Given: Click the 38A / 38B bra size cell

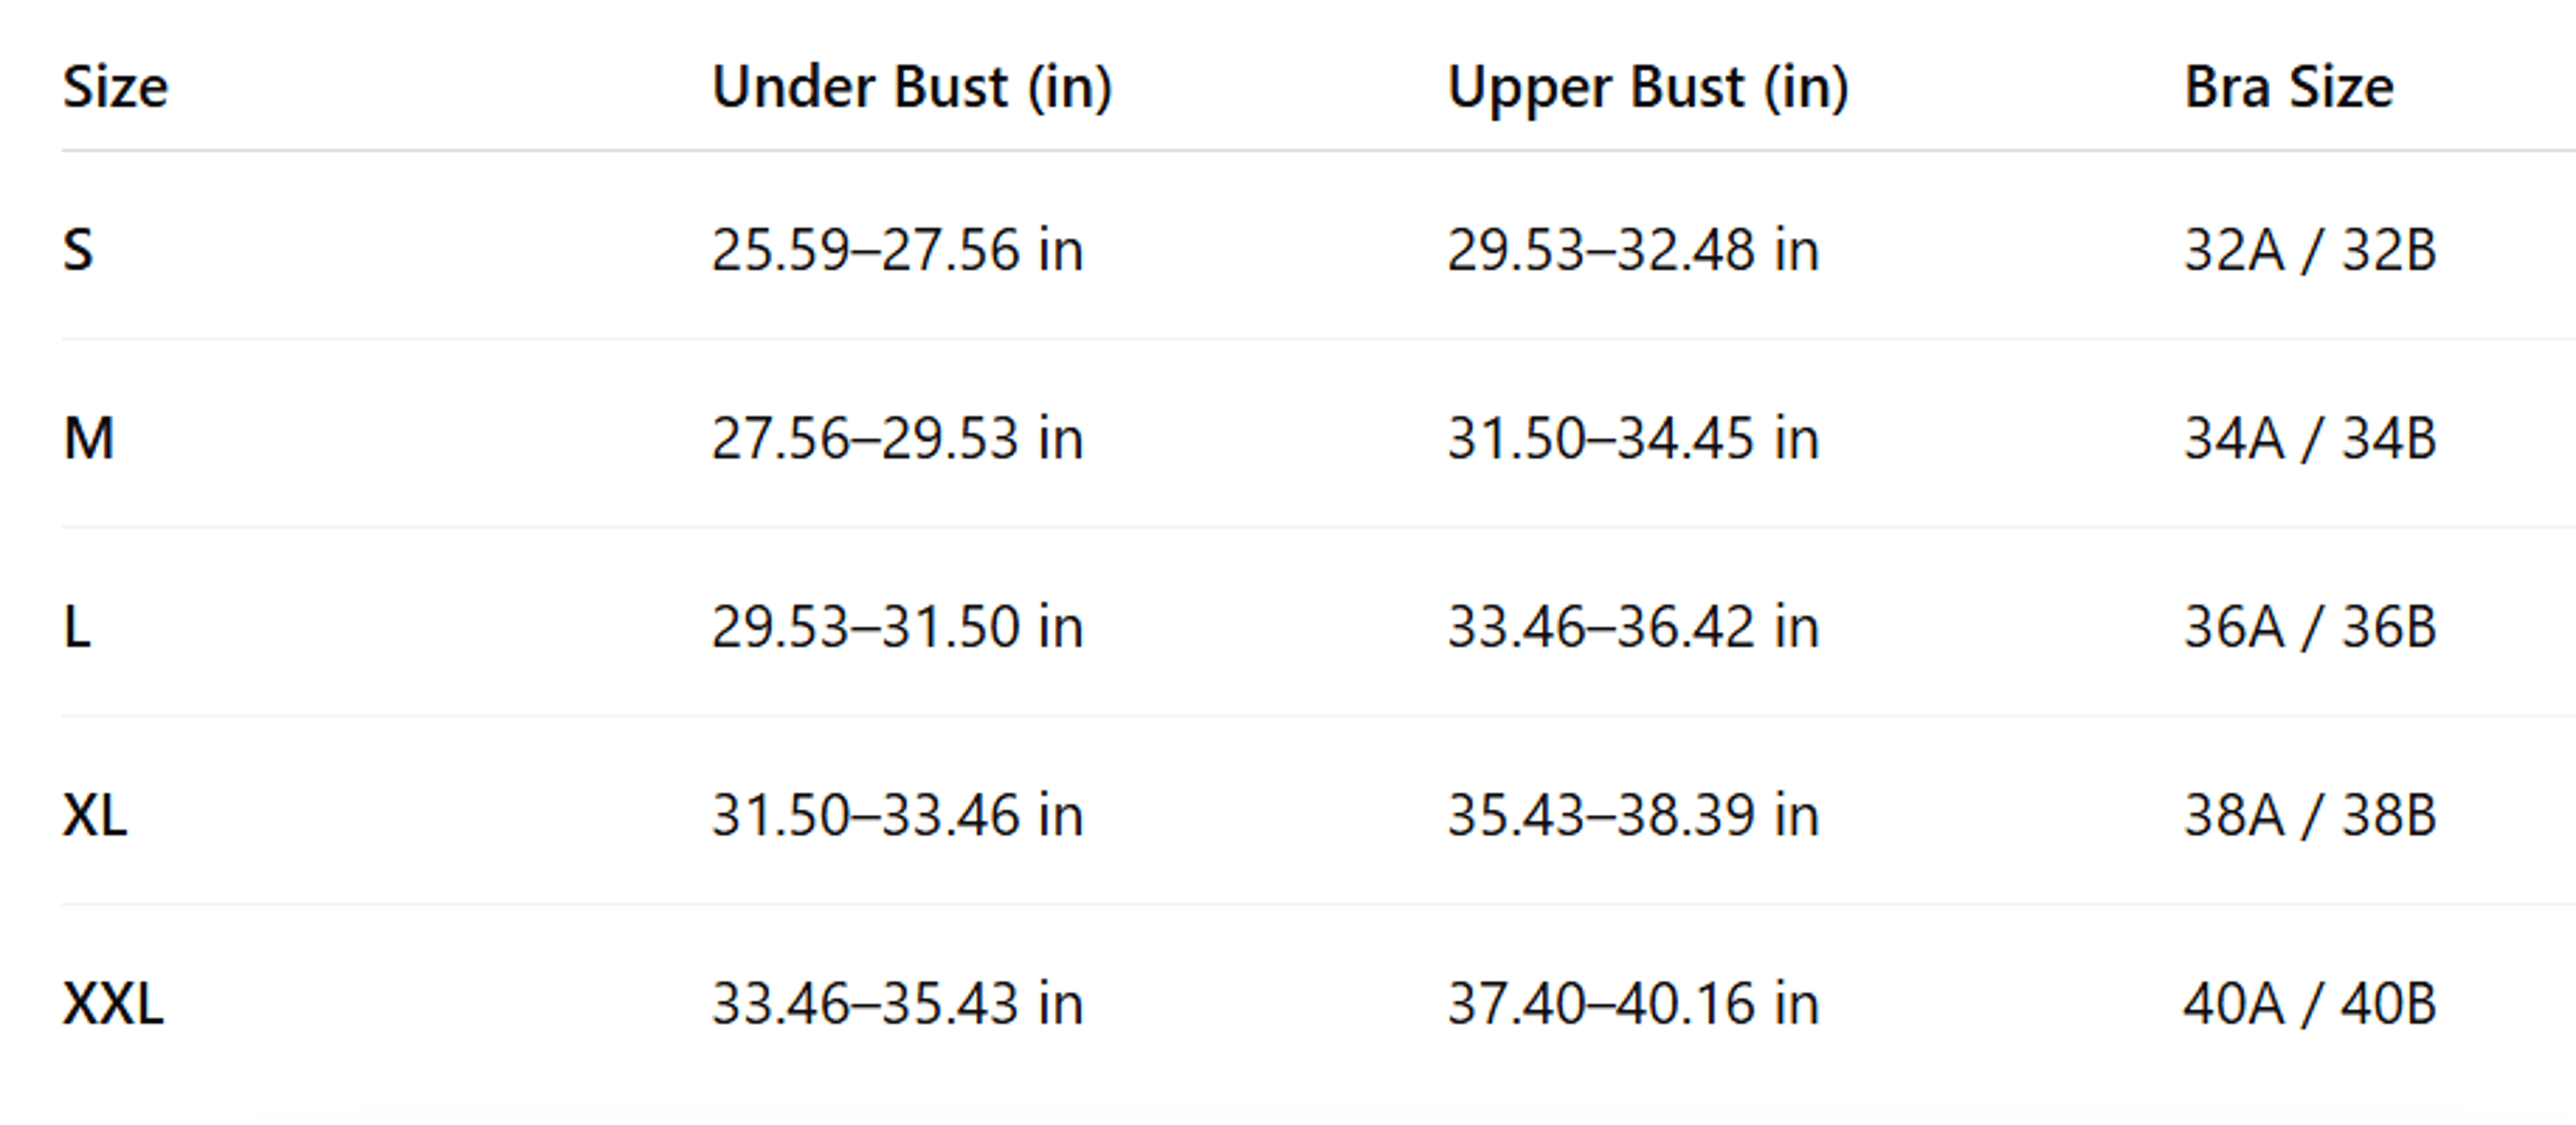Looking at the screenshot, I should pos(2310,815).
